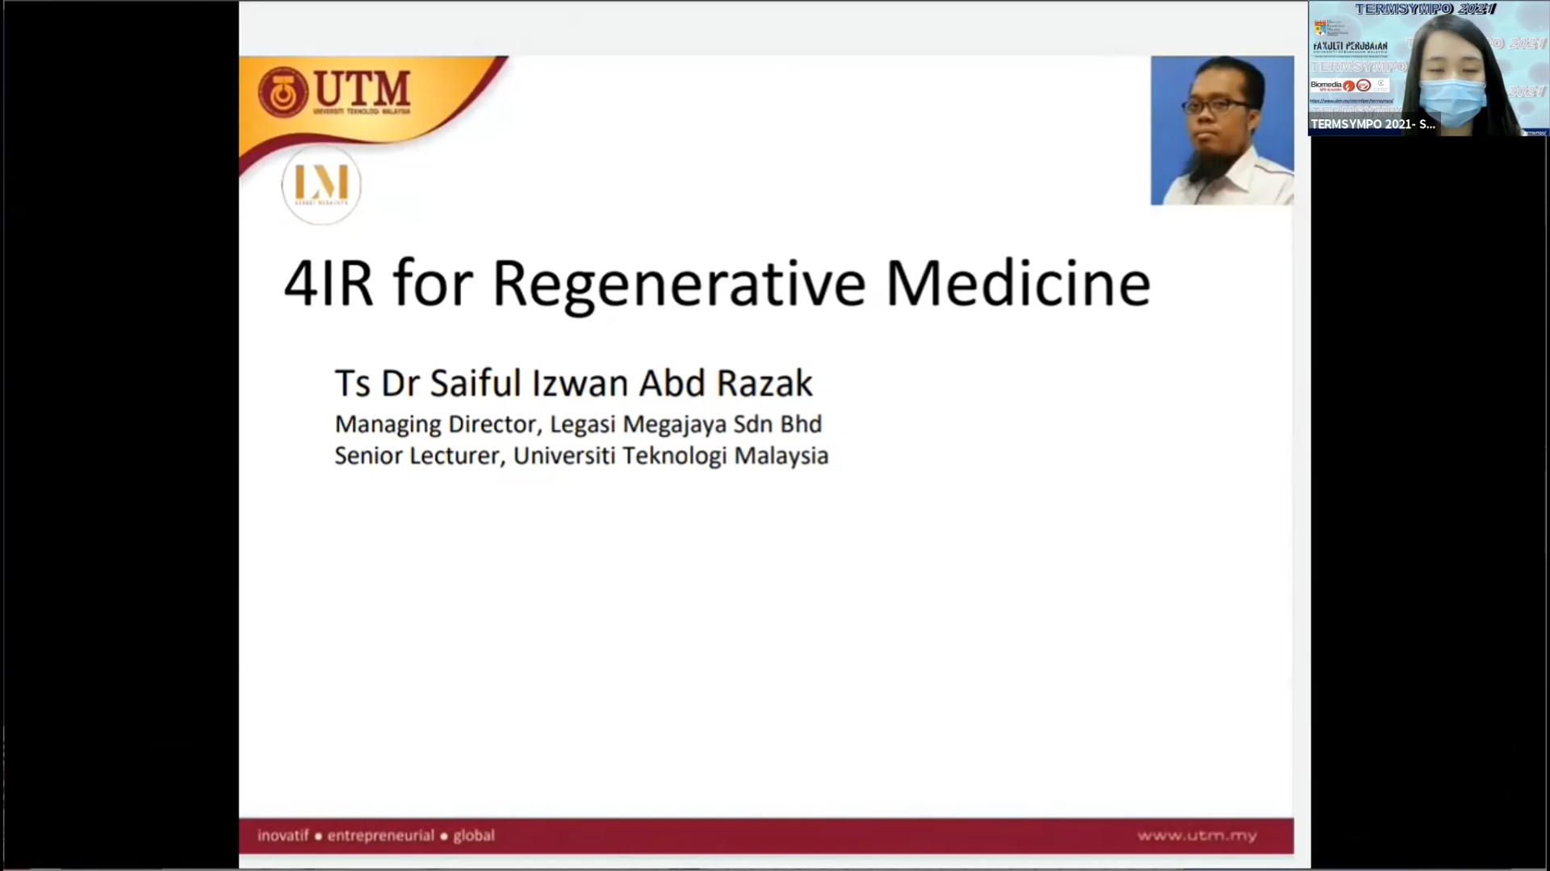Click the Biomedia sponsor logo in the thumbnail
This screenshot has height=871, width=1550.
[x=1326, y=85]
